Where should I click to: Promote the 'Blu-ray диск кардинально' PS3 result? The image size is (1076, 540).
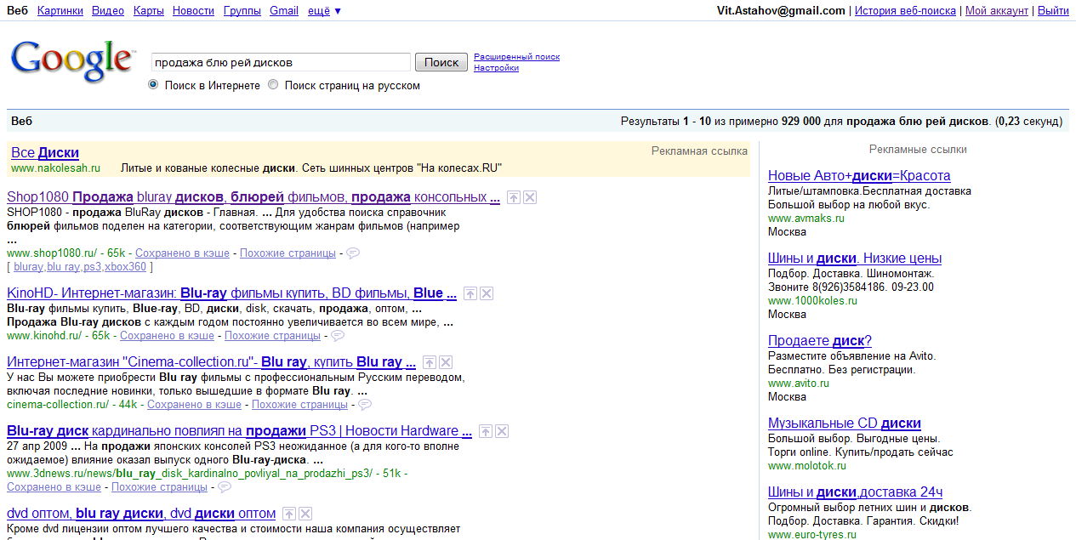pos(486,431)
